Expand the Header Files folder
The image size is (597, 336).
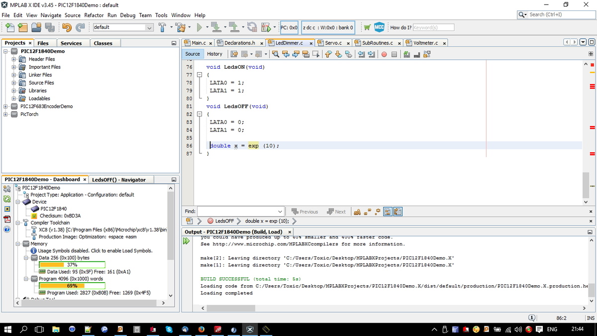tap(14, 59)
